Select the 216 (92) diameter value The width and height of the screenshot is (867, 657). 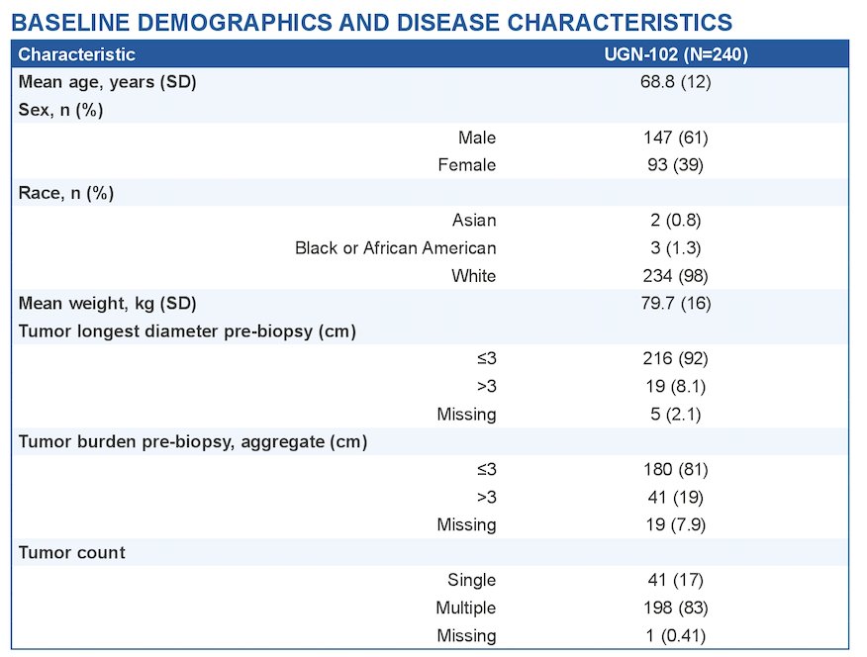[676, 358]
